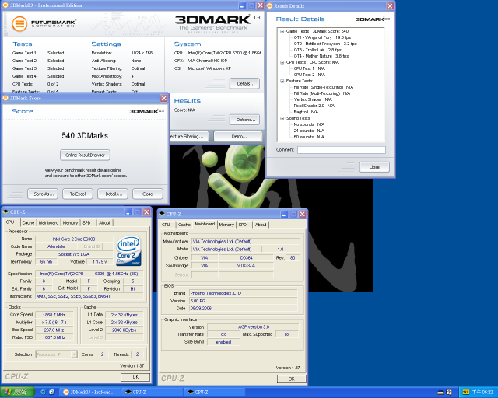The image size is (498, 398).
Task: Click the taskbar clock
Action: (482, 393)
